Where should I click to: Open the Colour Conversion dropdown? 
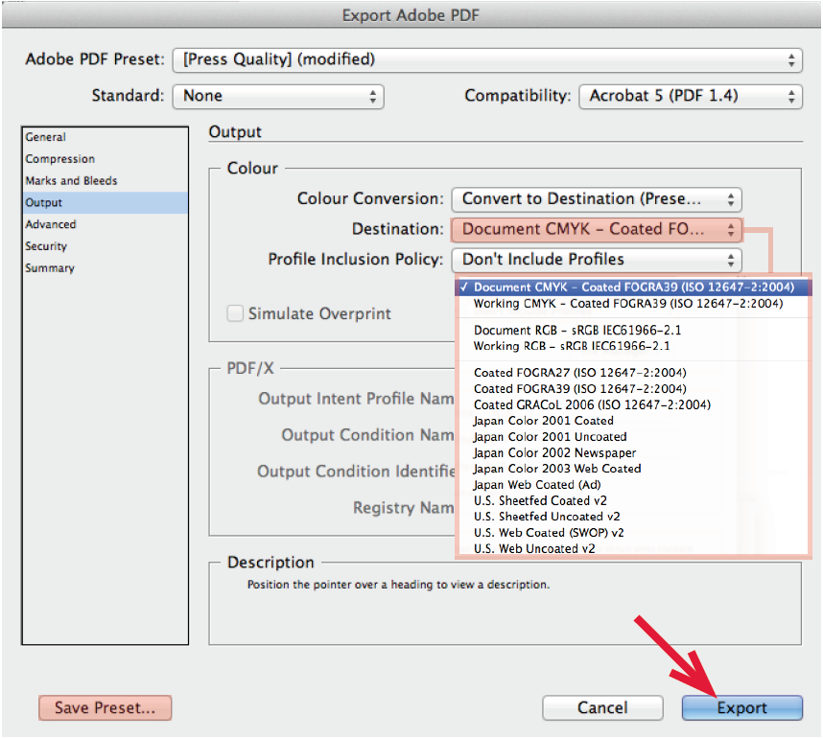click(597, 199)
